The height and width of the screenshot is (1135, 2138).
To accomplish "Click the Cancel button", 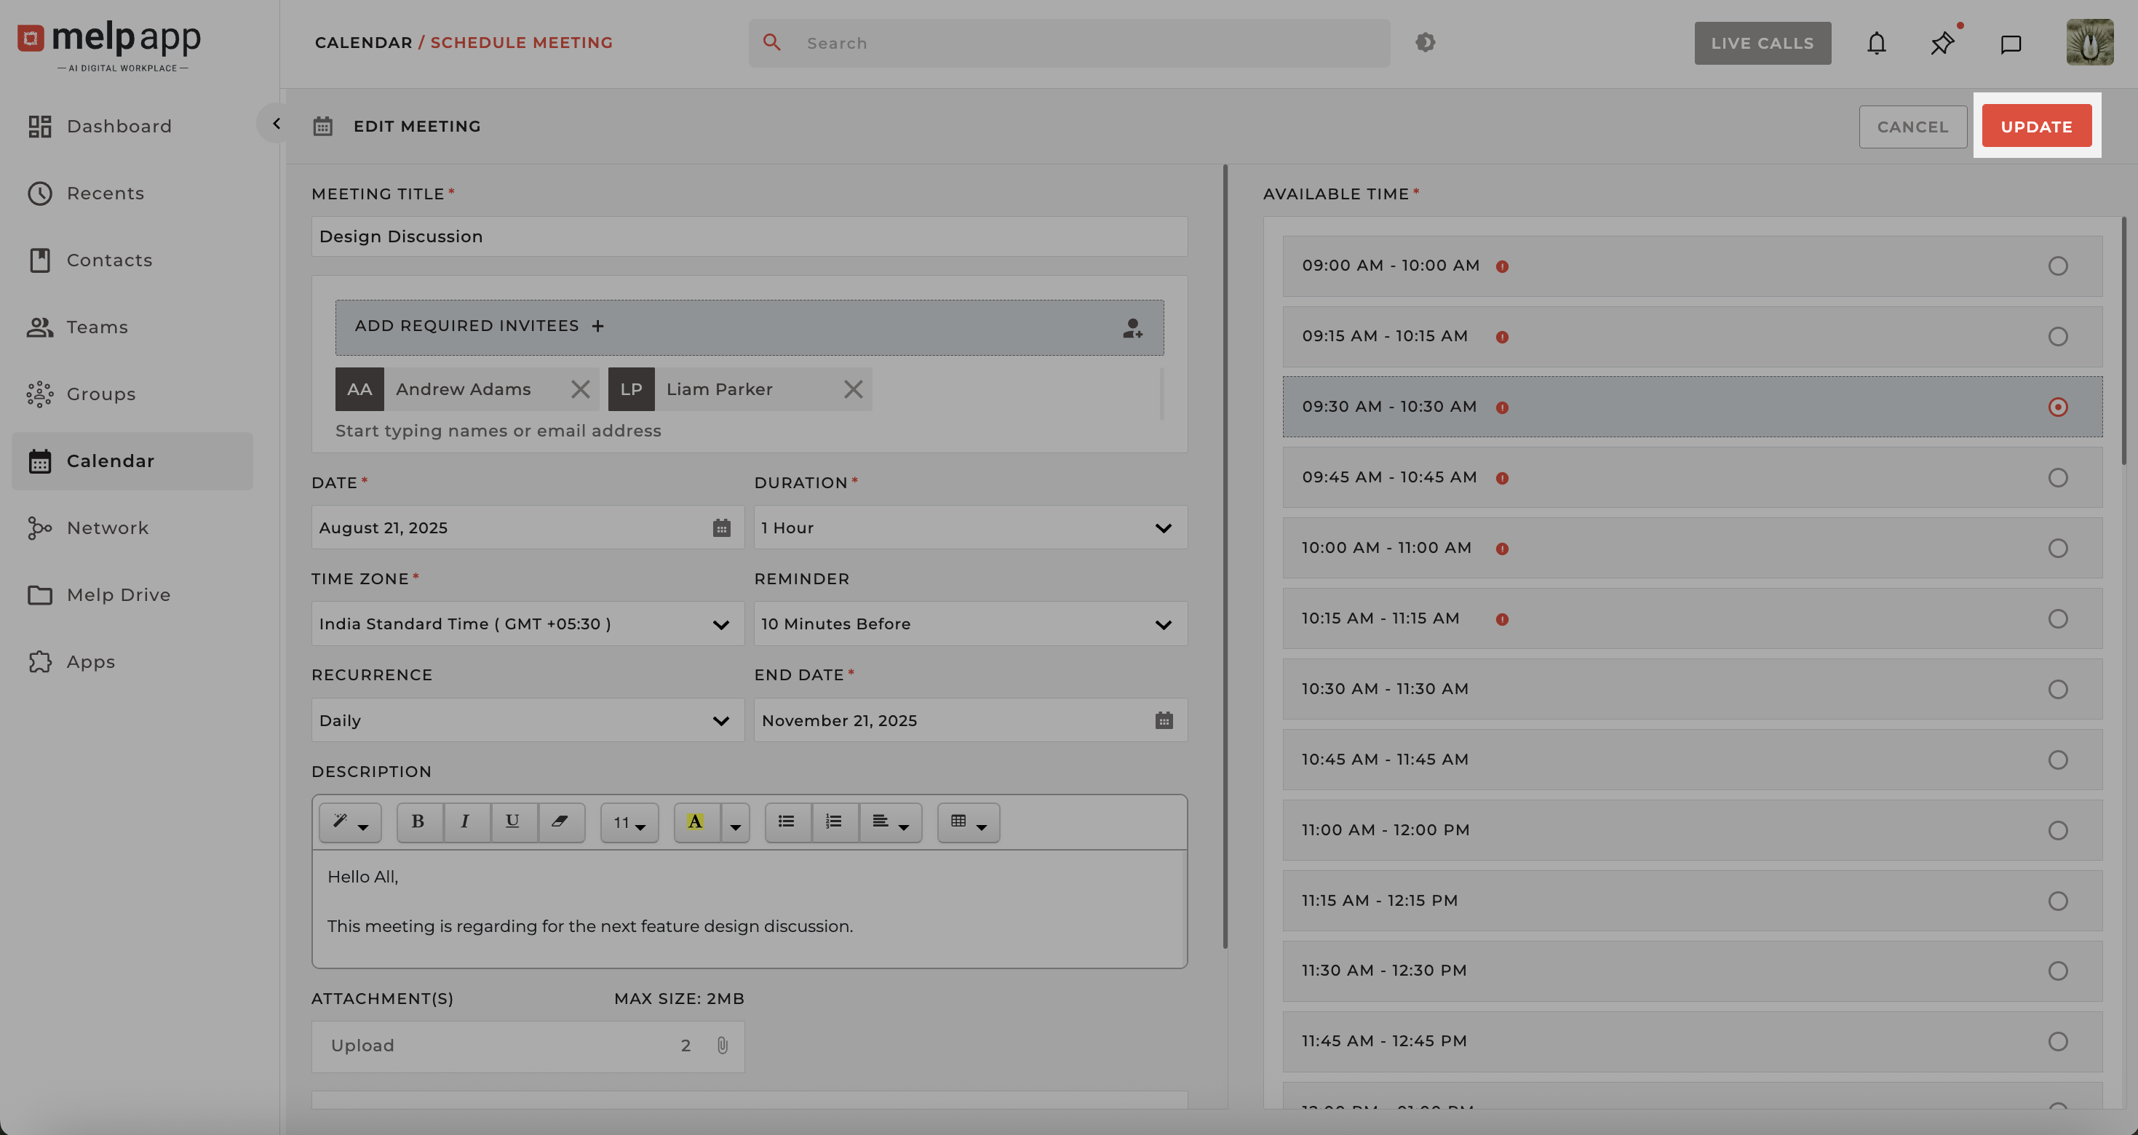I will [x=1912, y=127].
